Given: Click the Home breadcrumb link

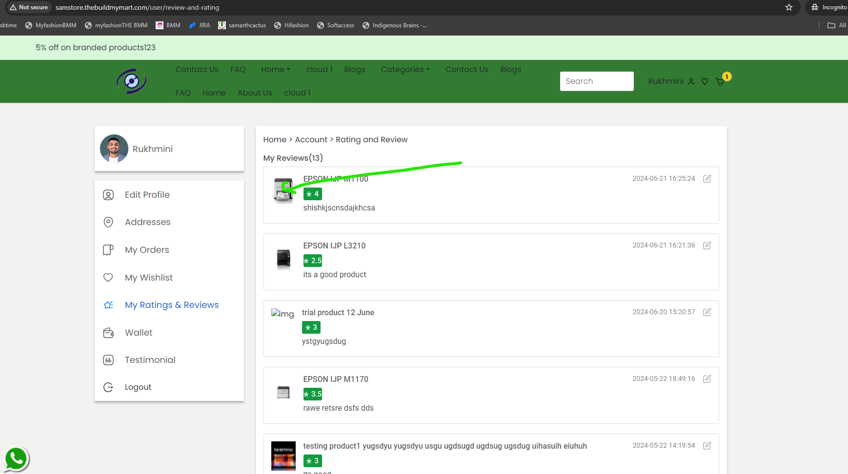Looking at the screenshot, I should (x=275, y=140).
